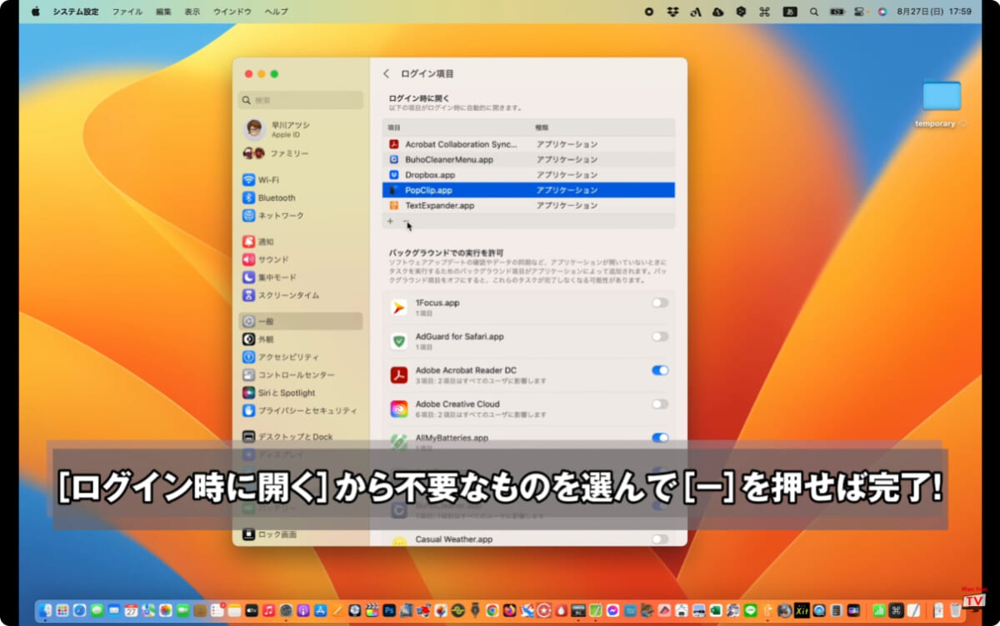1000x626 pixels.
Task: Launch Photoshop from the Dock
Action: [389, 611]
